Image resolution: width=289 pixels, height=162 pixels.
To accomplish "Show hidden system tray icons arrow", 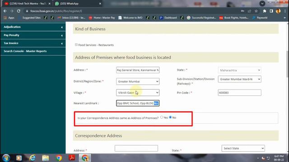I will pos(258,158).
